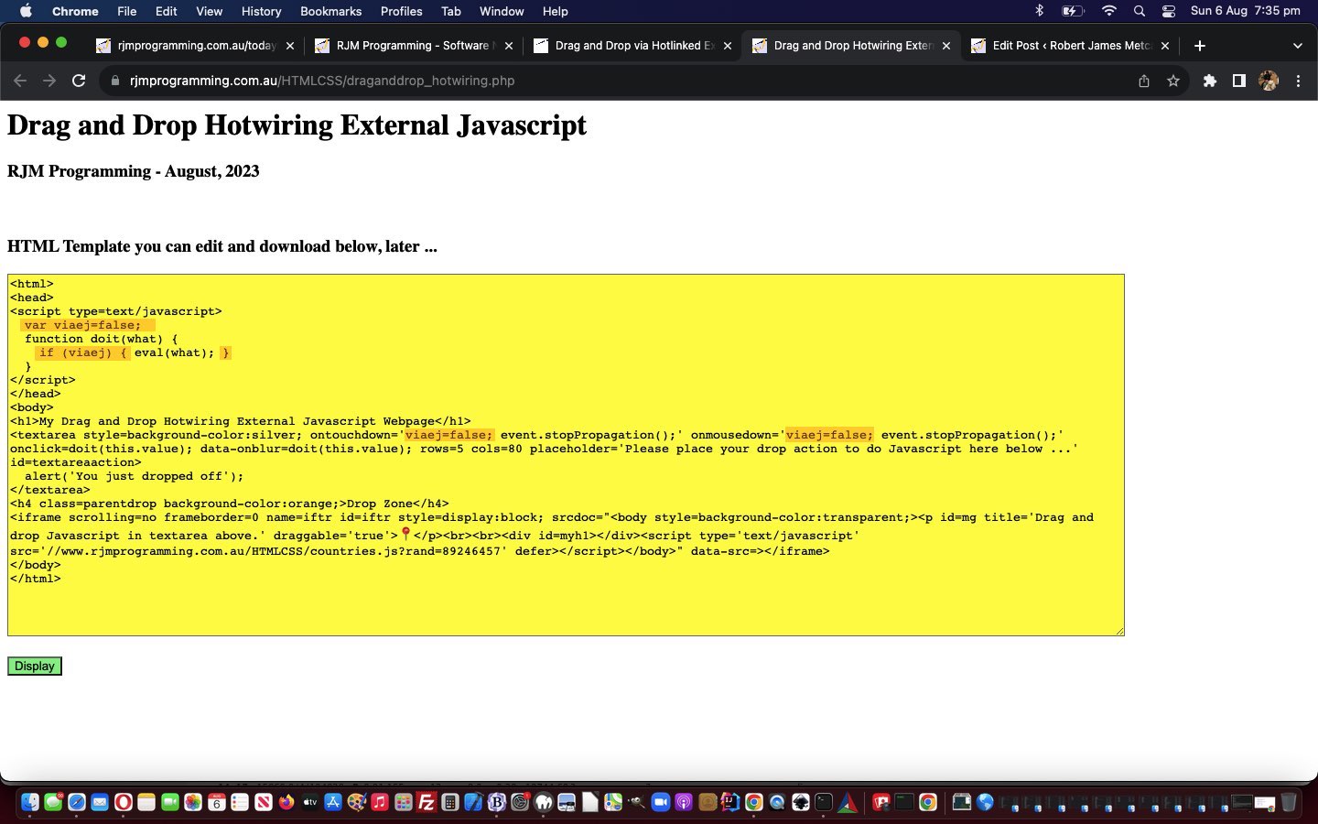Open the Apple menu

tap(26, 11)
